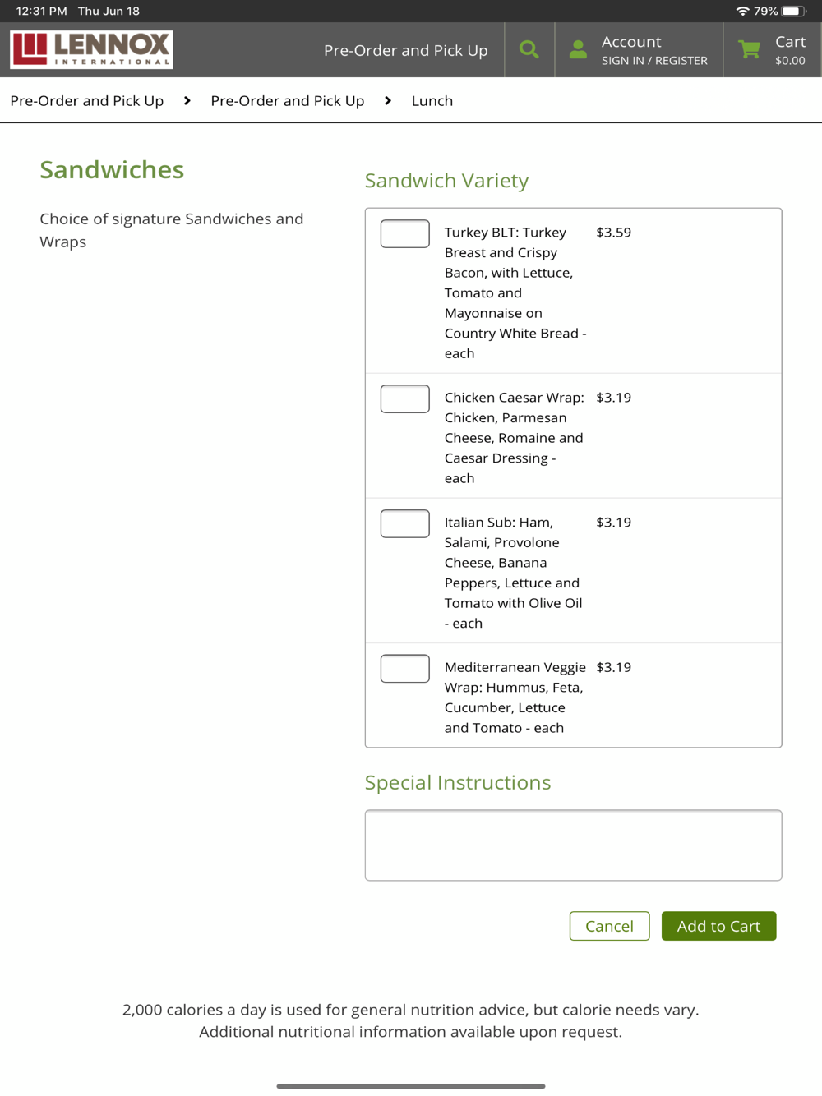822x1096 pixels.
Task: Tap the battery status icon
Action: coord(793,11)
